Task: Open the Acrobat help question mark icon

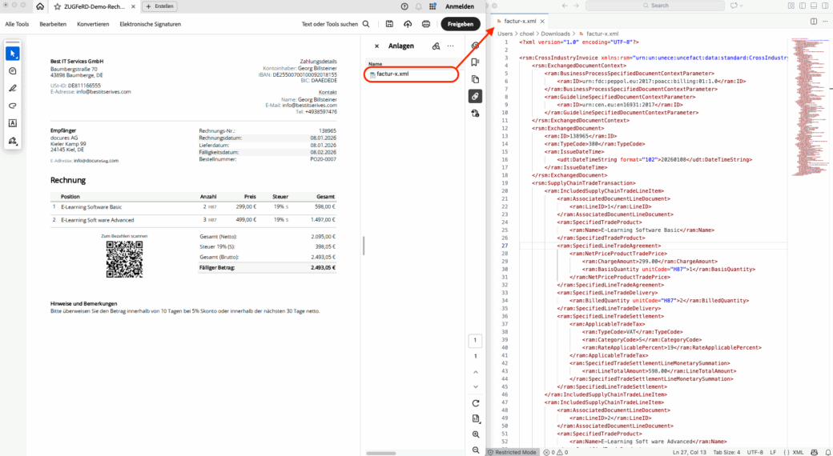Action: click(x=404, y=6)
